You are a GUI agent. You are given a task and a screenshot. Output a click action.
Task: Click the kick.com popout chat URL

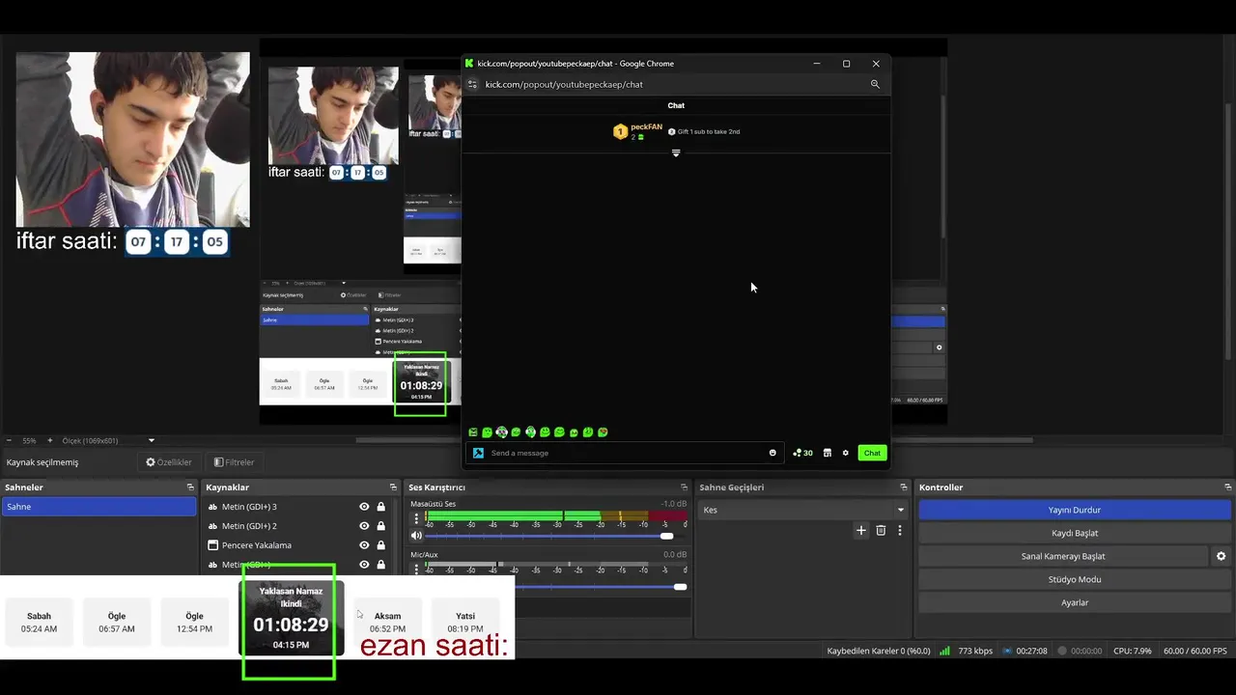(564, 84)
